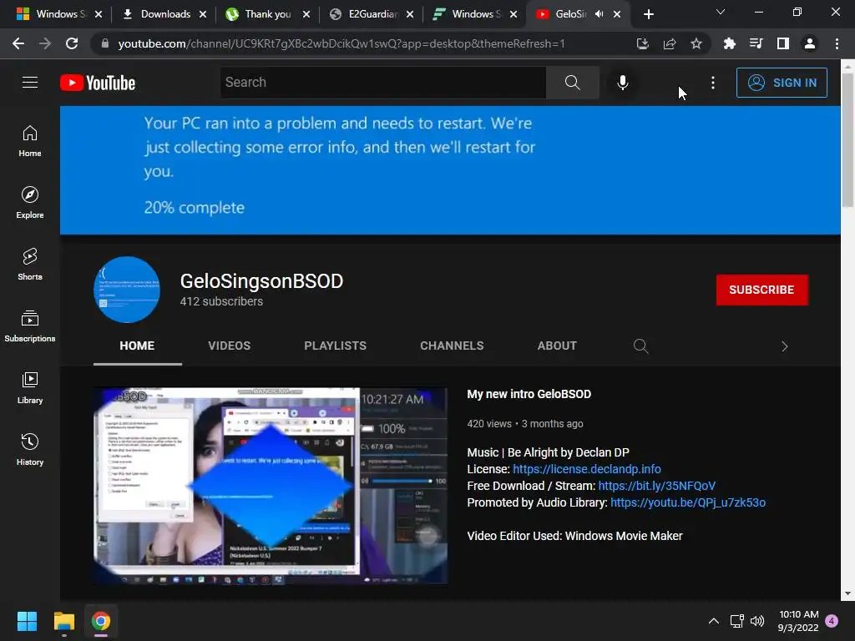Open YouTube settings three-dot menu
This screenshot has height=641, width=855.
pos(713,83)
